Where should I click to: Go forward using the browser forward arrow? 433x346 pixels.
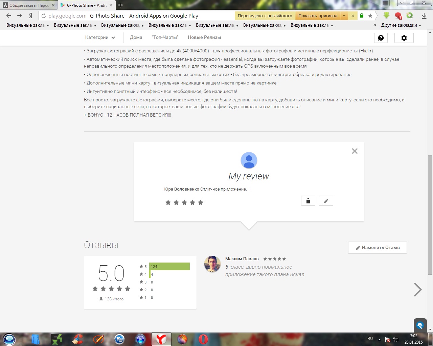click(20, 16)
